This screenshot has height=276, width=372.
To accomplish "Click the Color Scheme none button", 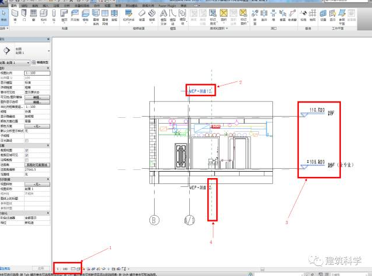I will pyautogui.click(x=37, y=126).
